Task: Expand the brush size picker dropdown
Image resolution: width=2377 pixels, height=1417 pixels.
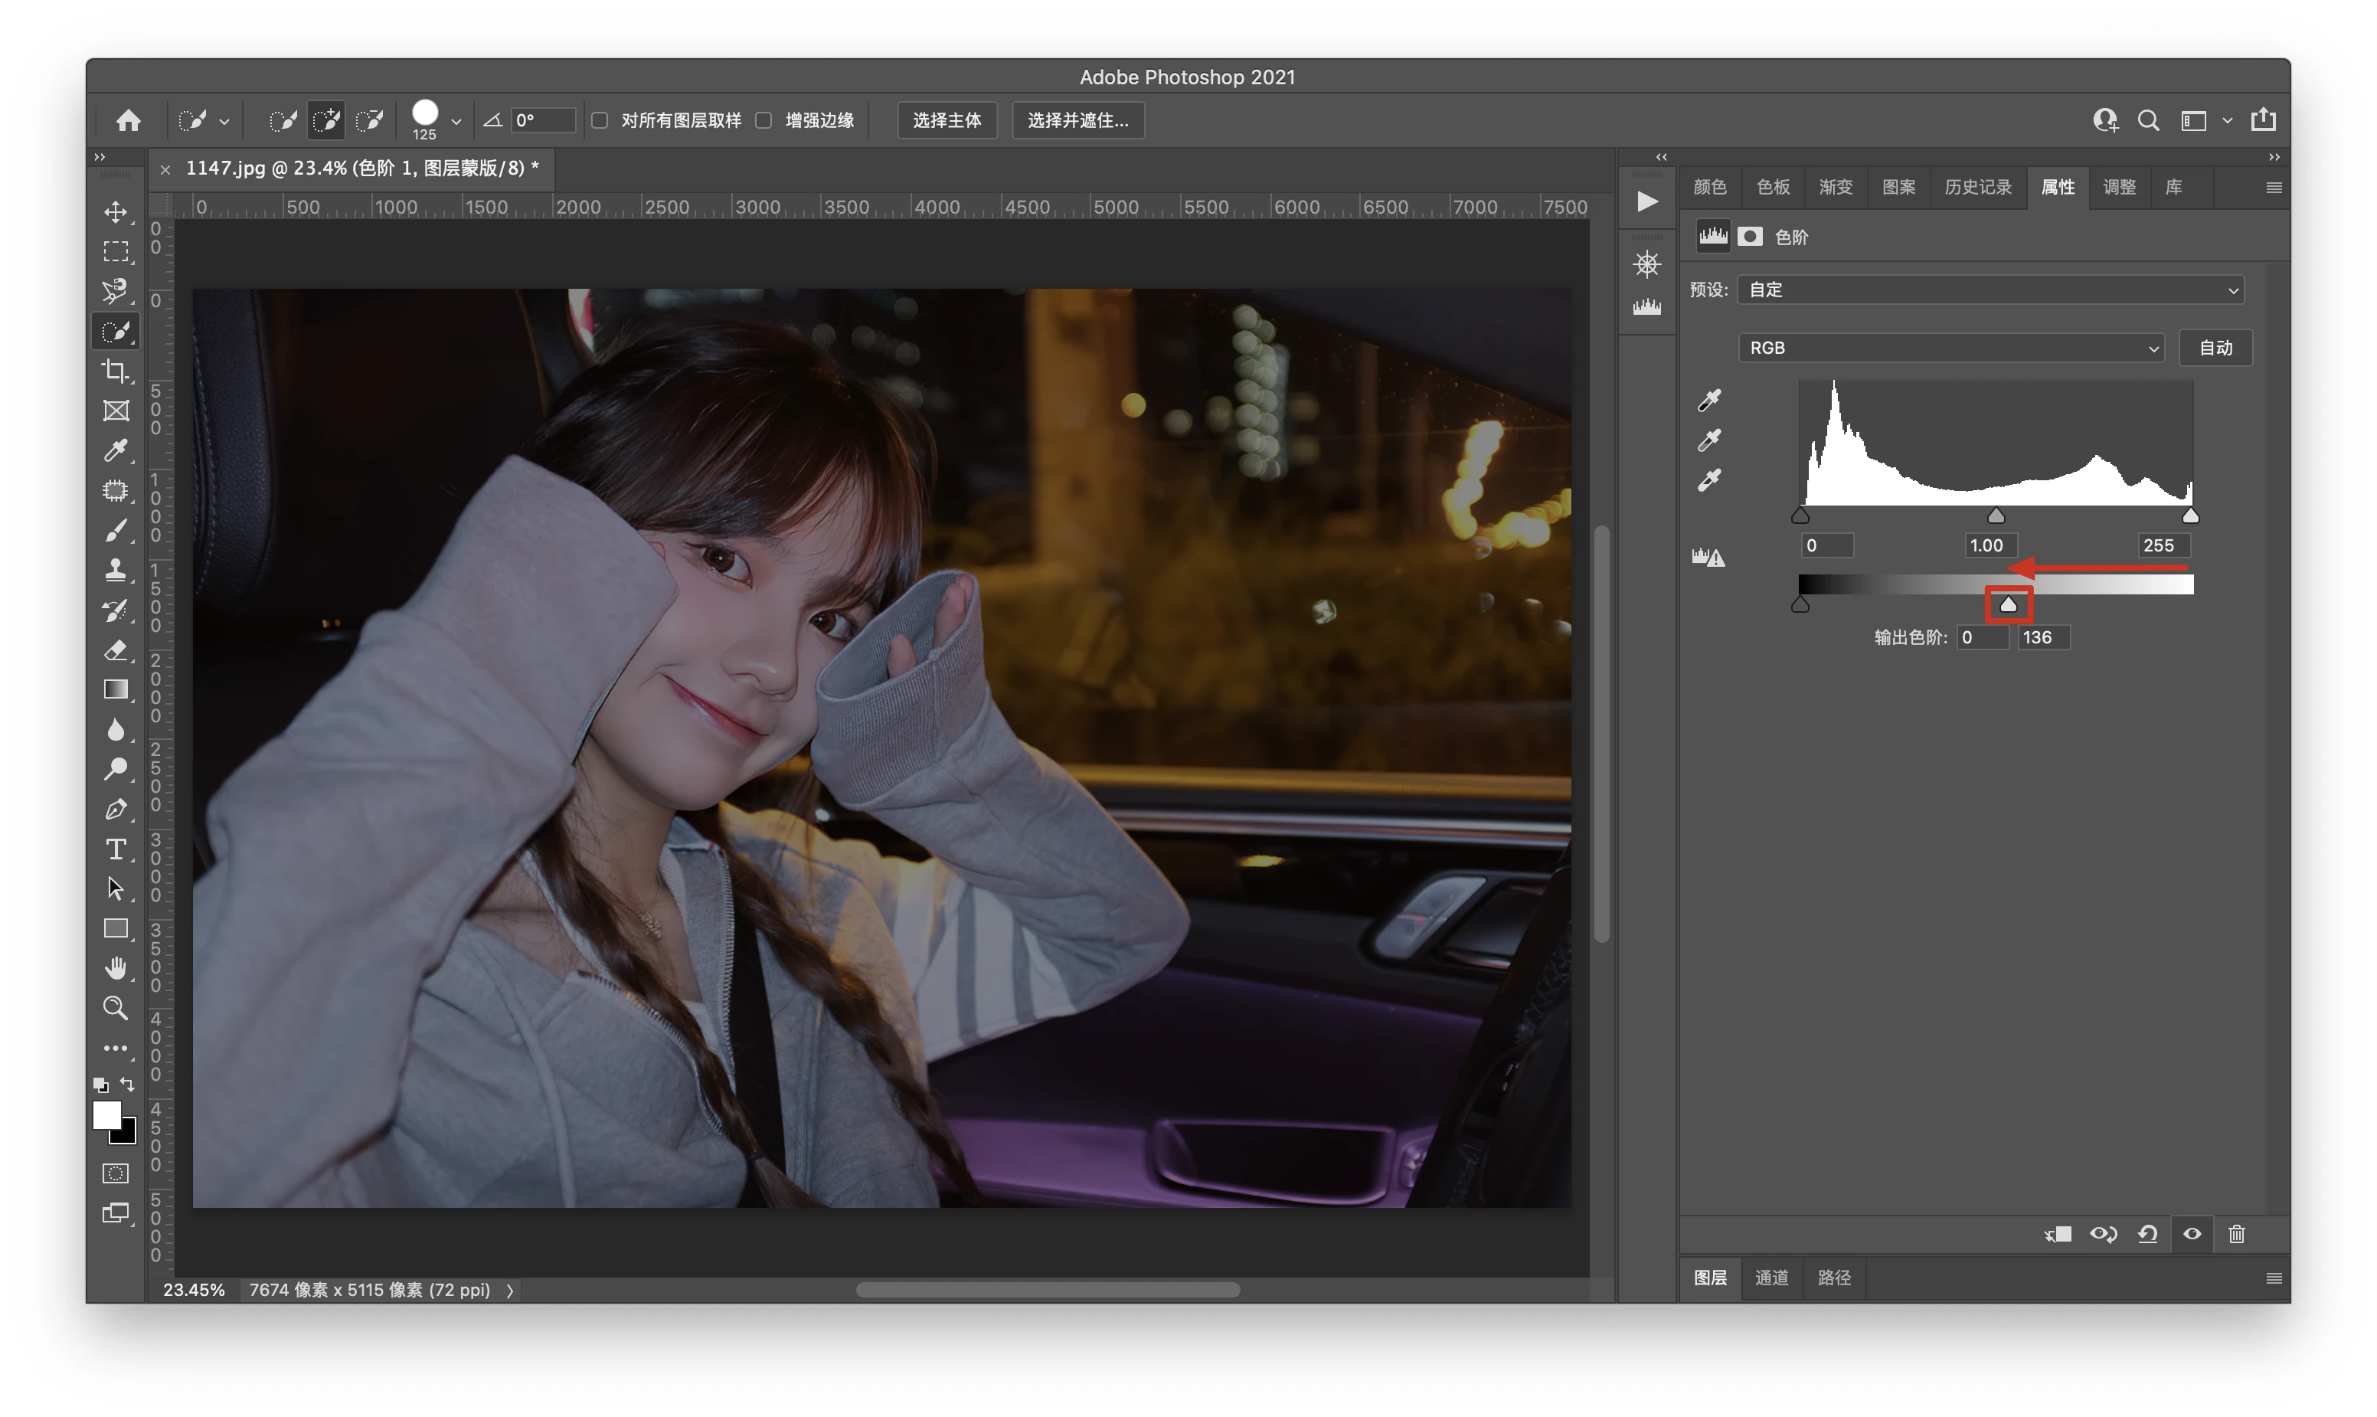Action: point(456,121)
